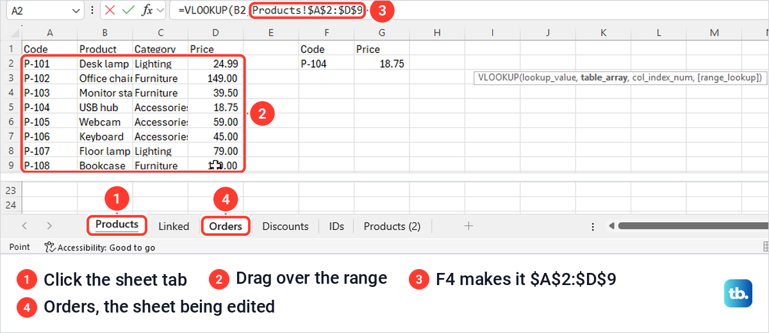Go to the next sheet tab arrow
The image size is (769, 333).
coord(49,226)
